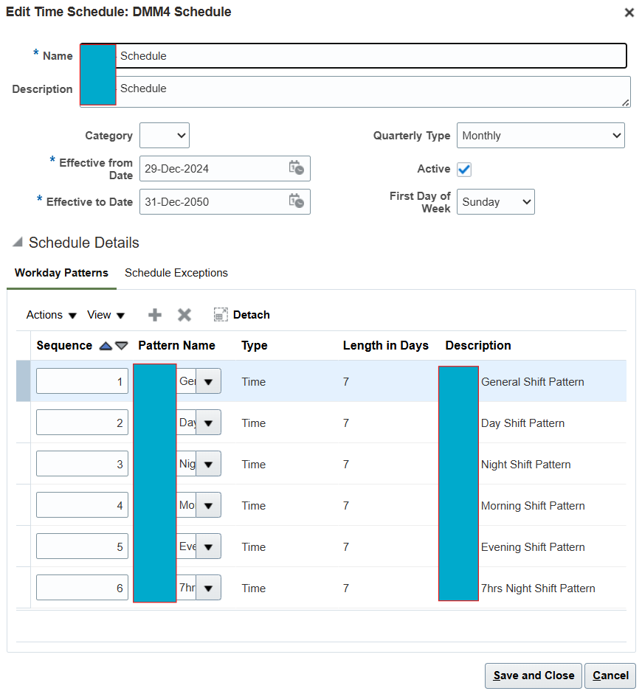The height and width of the screenshot is (691, 642).
Task: Click the Description text area
Action: pyautogui.click(x=355, y=91)
